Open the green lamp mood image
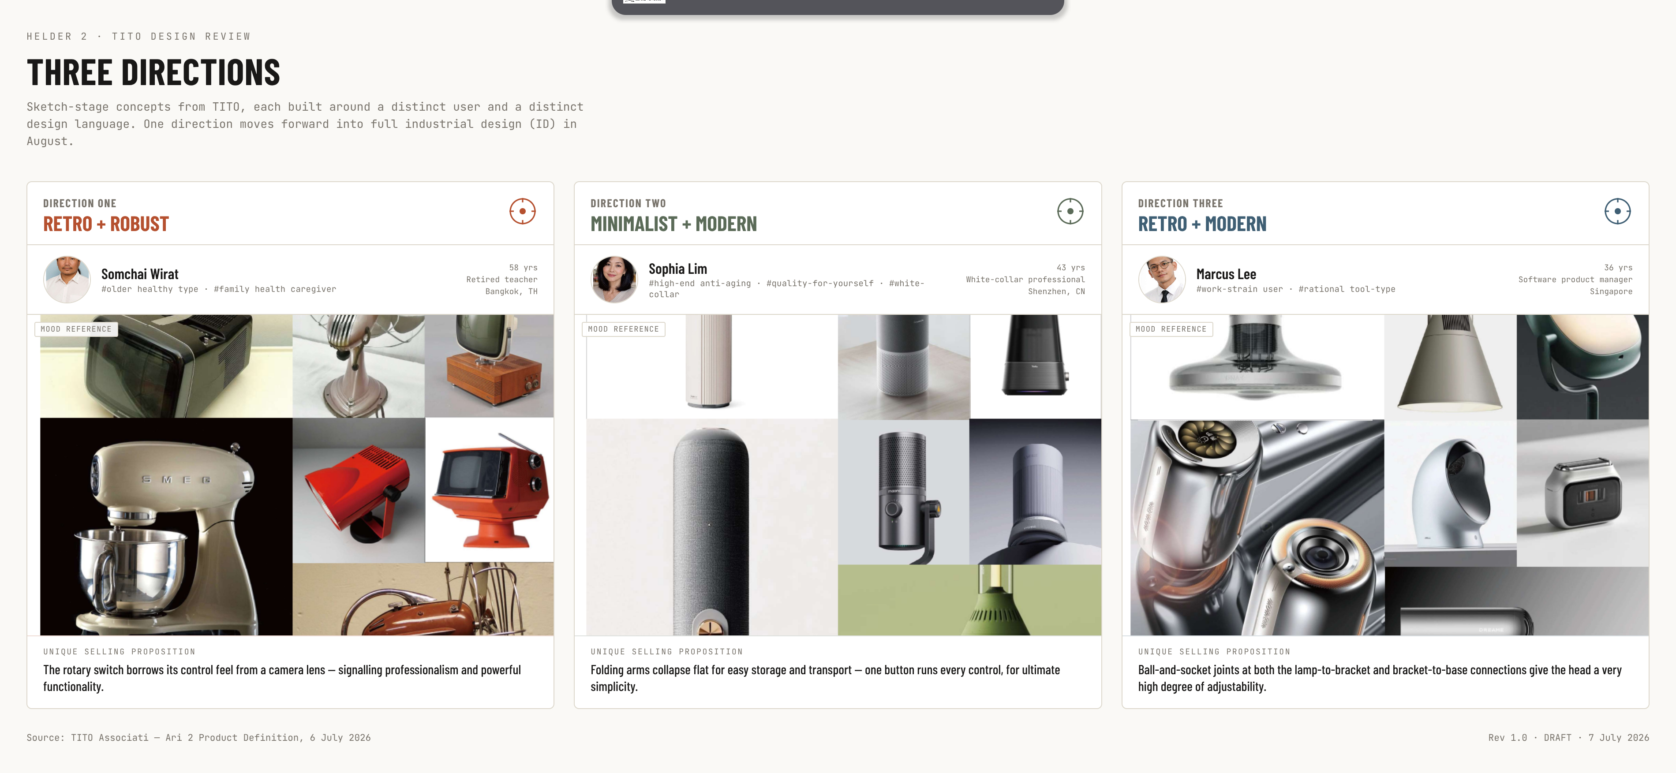The image size is (1676, 773). pos(969,600)
